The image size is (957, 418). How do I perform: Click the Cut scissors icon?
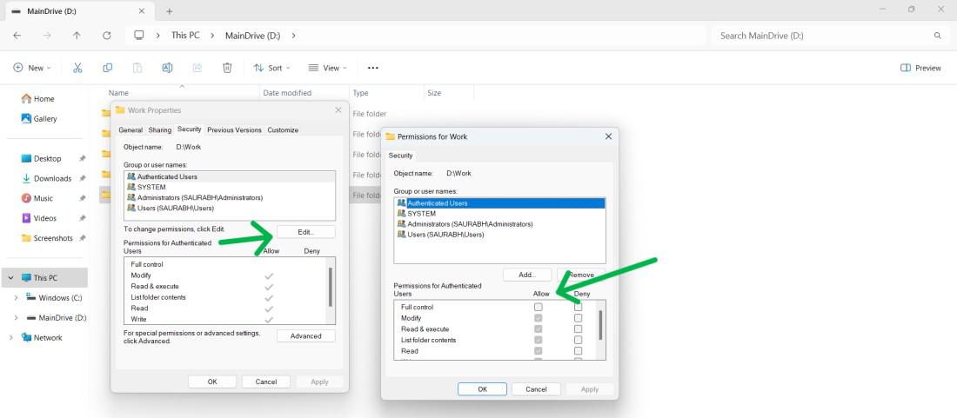tap(77, 68)
